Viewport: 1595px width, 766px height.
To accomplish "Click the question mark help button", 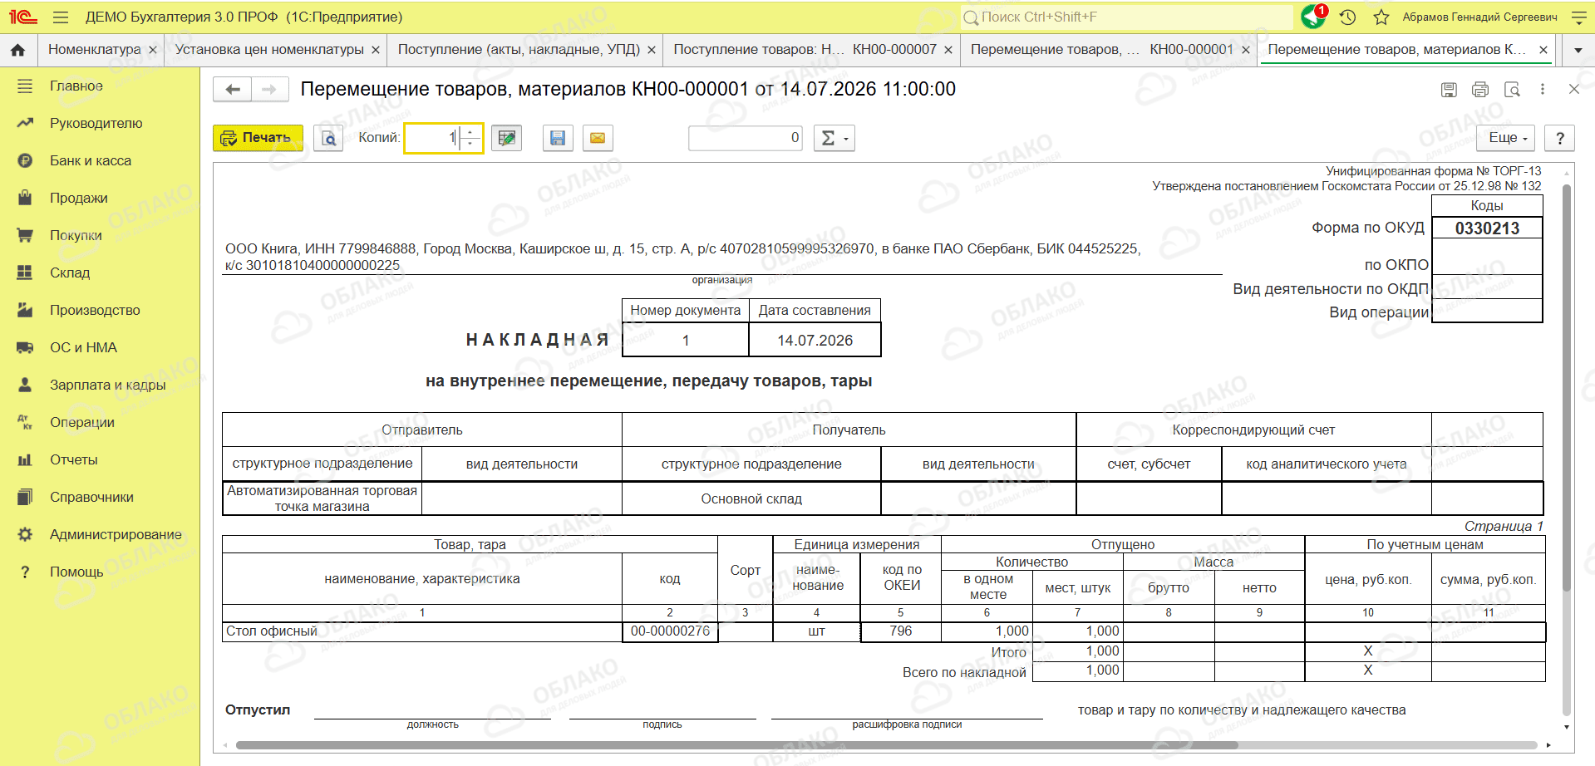I will pyautogui.click(x=1560, y=138).
